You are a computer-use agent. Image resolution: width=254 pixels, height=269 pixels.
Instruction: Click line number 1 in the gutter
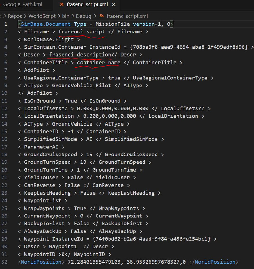(6, 24)
